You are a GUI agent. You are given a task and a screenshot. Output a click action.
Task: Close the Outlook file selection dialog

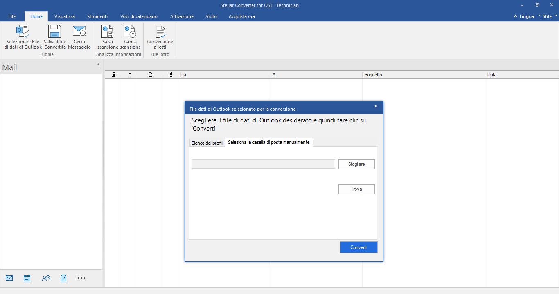[376, 106]
